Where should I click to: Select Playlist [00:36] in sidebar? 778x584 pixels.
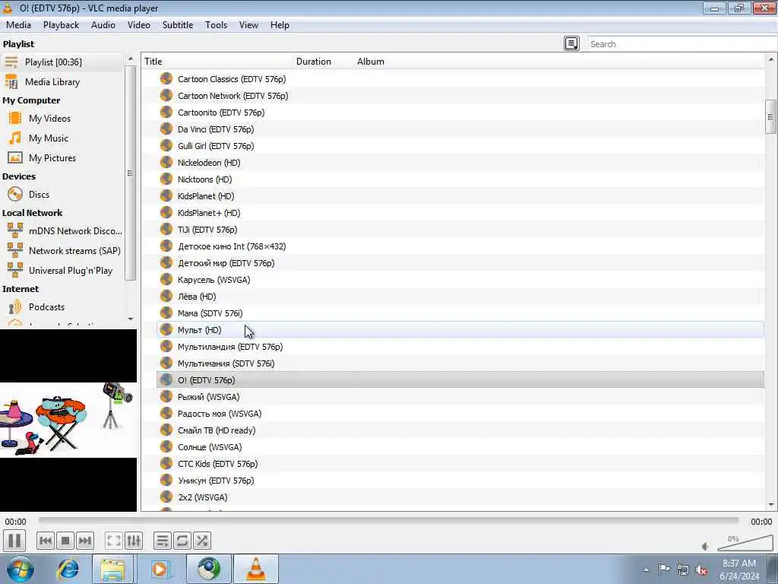pos(62,62)
